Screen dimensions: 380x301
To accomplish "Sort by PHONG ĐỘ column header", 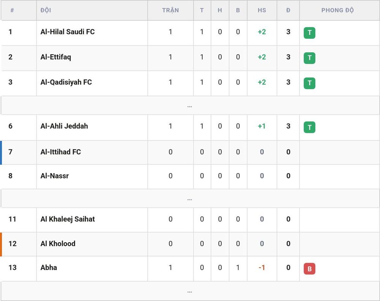I will 337,10.
